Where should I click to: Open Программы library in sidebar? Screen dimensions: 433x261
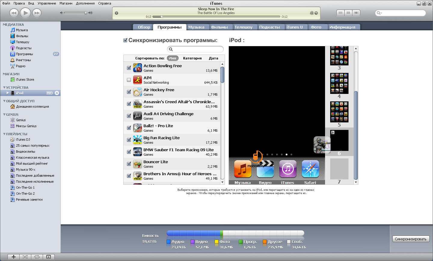[24, 54]
